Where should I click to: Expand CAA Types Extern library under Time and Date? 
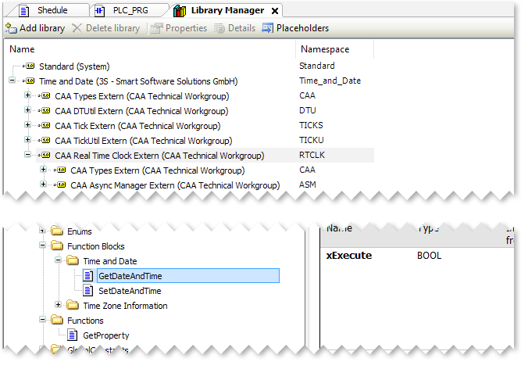[x=28, y=96]
